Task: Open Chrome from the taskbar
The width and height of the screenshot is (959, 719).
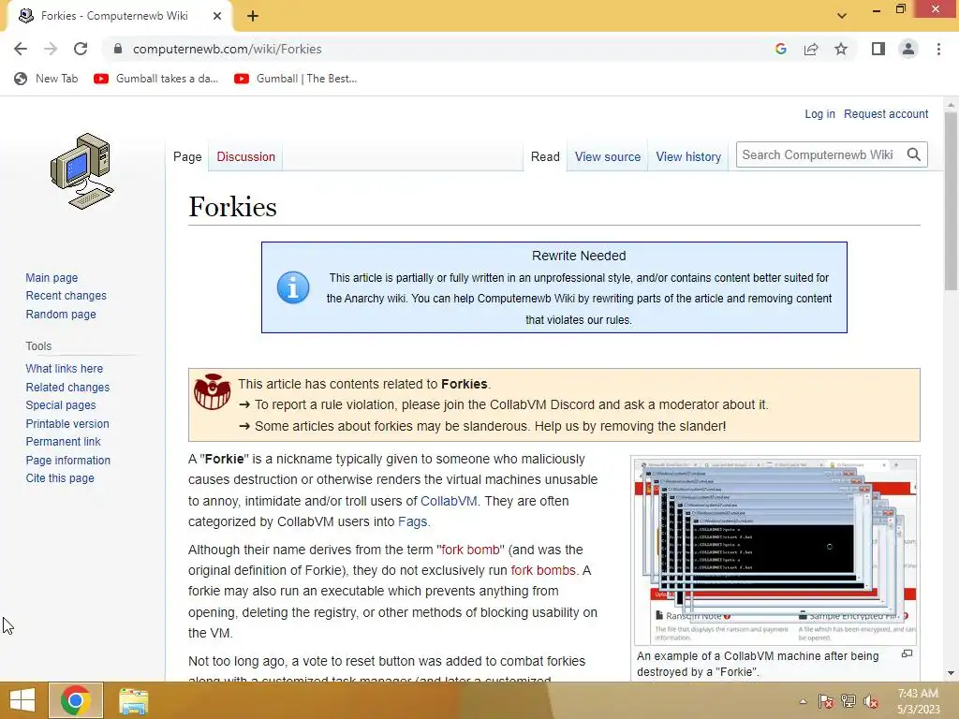Action: 76,700
